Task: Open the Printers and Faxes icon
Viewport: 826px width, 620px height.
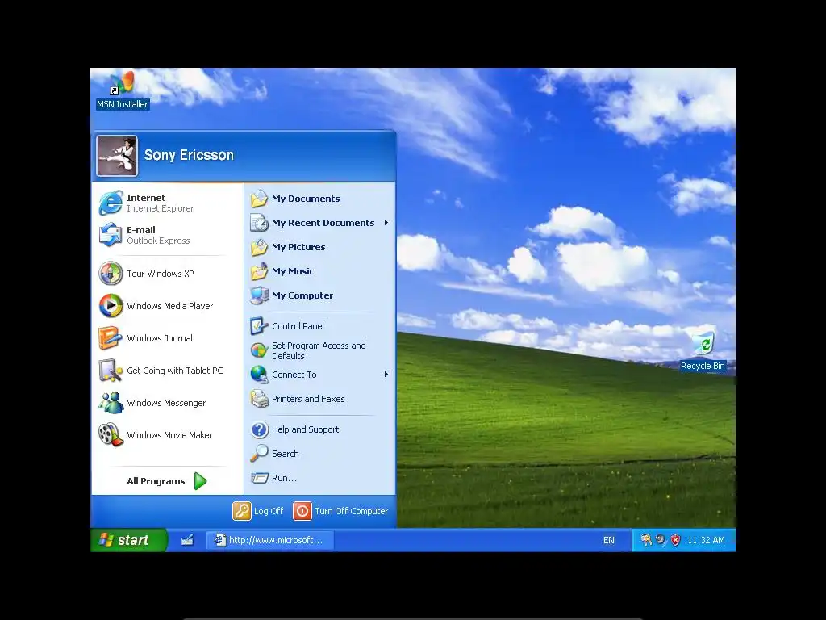Action: coord(259,399)
